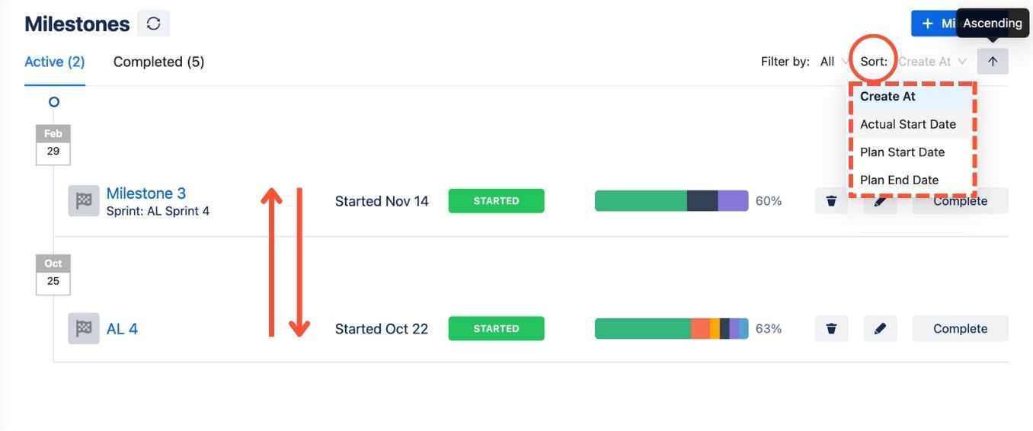Image resolution: width=1033 pixels, height=431 pixels.
Task: Sort milestones by Plan End Date
Action: [899, 180]
